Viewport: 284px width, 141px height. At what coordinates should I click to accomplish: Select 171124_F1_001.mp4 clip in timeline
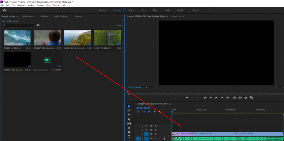pos(214,134)
